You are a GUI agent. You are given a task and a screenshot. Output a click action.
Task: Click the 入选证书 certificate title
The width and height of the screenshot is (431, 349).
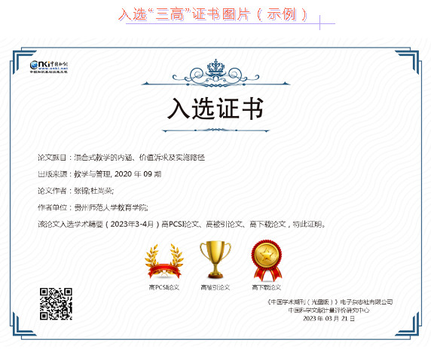coord(215,109)
